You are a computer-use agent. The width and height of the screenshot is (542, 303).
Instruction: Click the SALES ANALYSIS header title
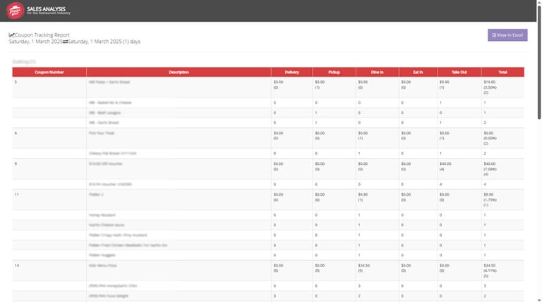point(46,9)
